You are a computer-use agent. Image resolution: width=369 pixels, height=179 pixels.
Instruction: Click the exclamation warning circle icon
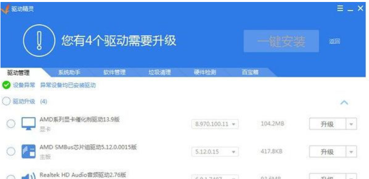click(x=39, y=40)
